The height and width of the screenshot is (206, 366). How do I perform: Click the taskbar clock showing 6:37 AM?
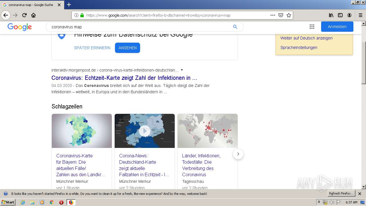[351, 202]
